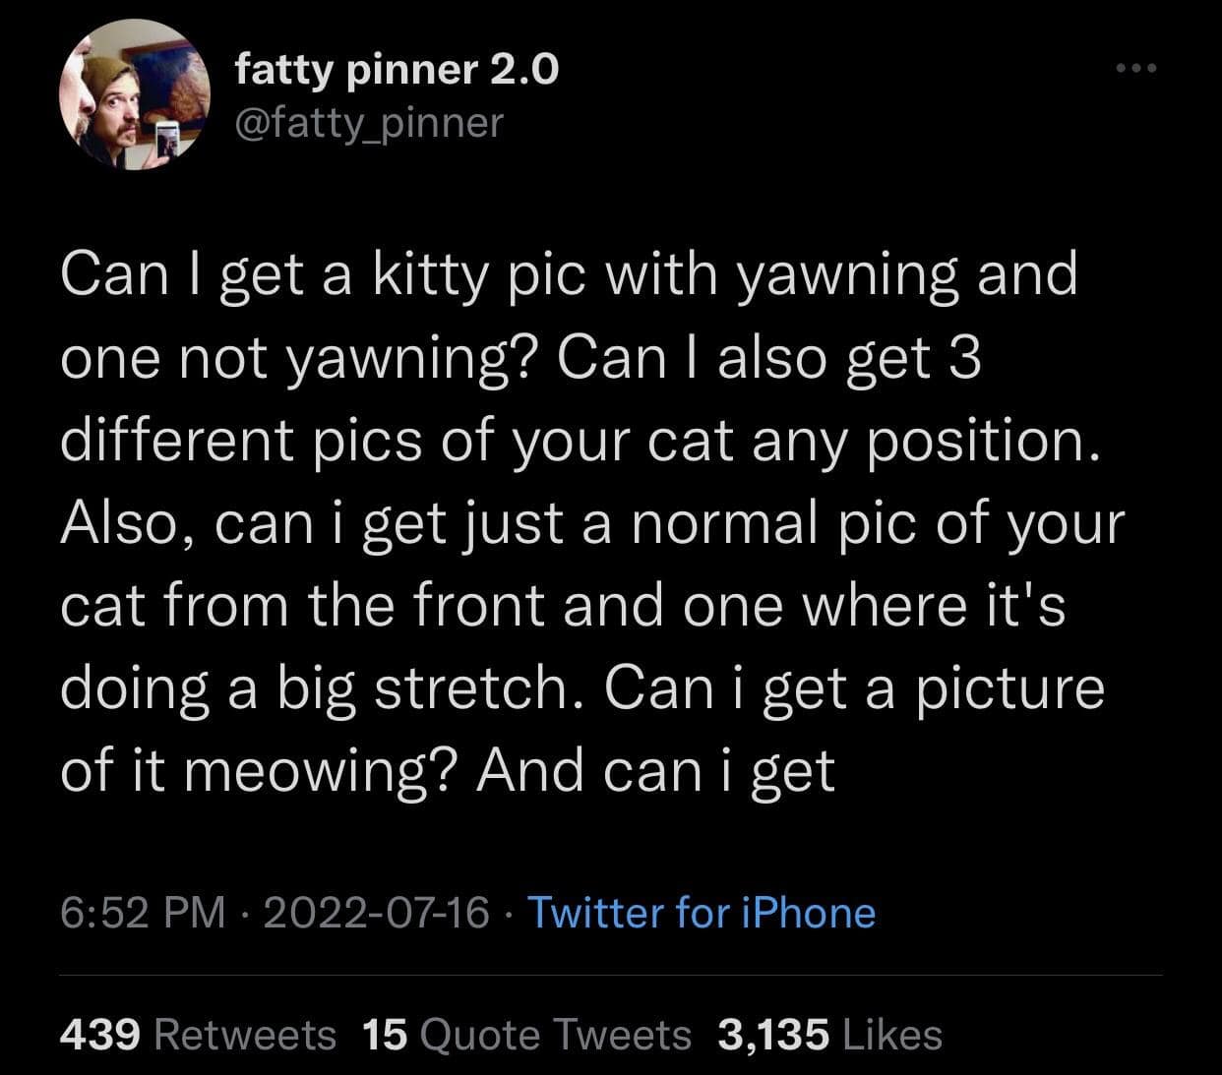
Task: Click the 439 retweet count number
Action: pos(102,1035)
